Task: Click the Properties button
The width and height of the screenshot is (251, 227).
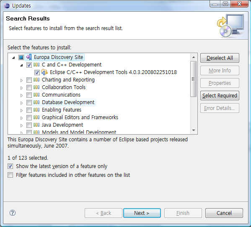Action: (220, 83)
